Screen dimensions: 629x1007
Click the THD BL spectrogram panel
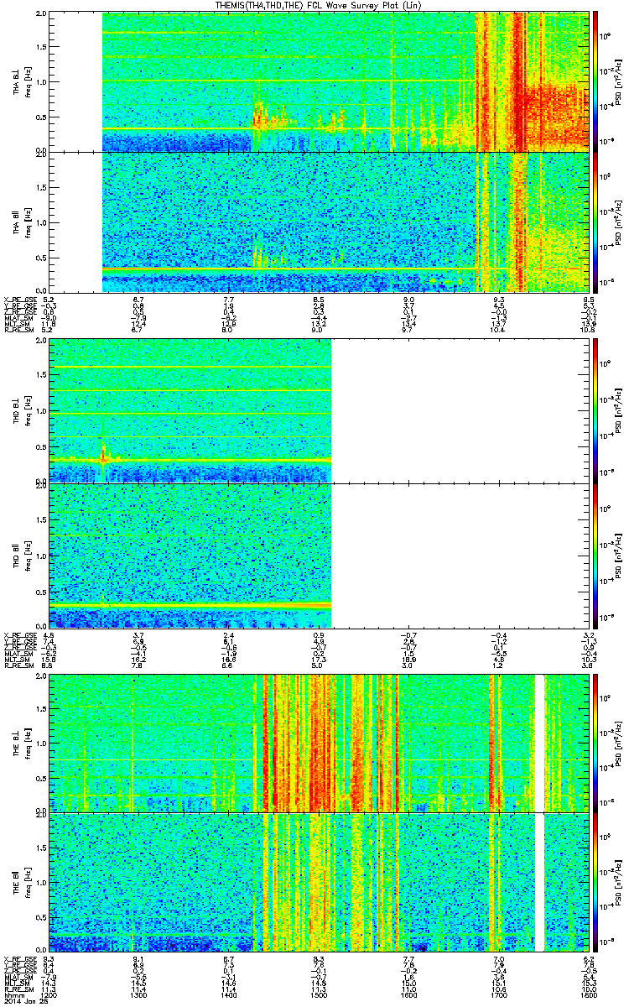point(318,411)
